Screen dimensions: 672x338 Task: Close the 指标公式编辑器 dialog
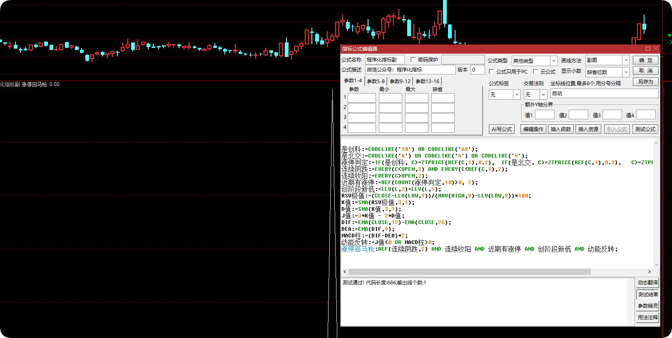656,49
